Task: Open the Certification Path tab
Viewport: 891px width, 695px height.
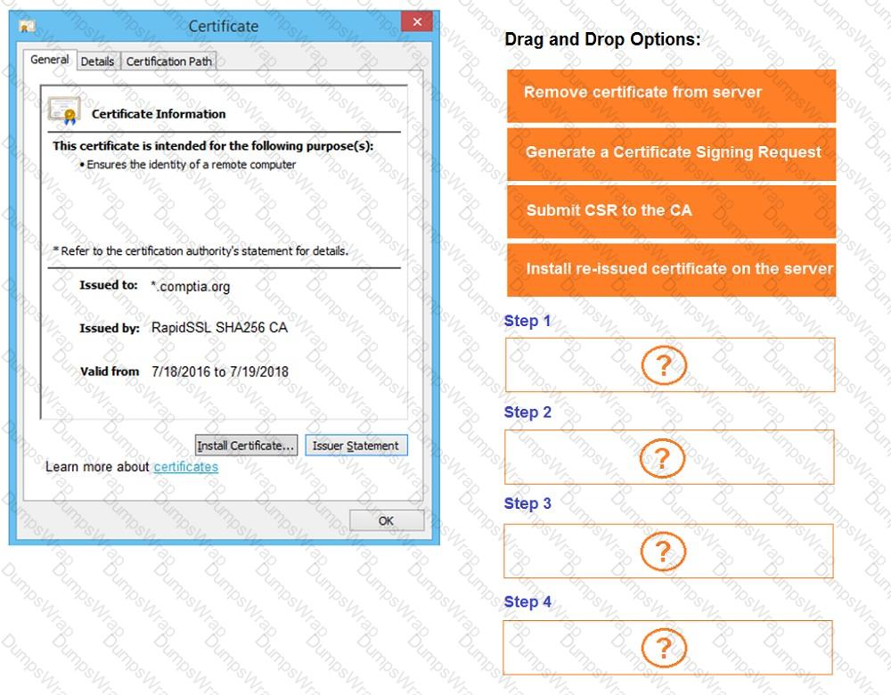Action: [168, 61]
